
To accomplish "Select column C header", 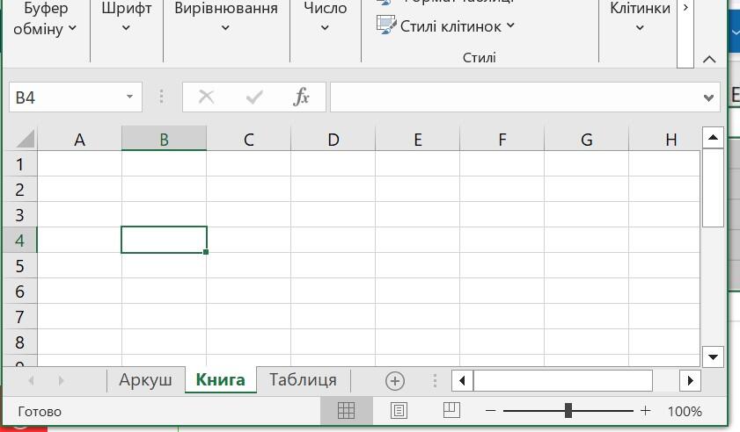I will [249, 140].
